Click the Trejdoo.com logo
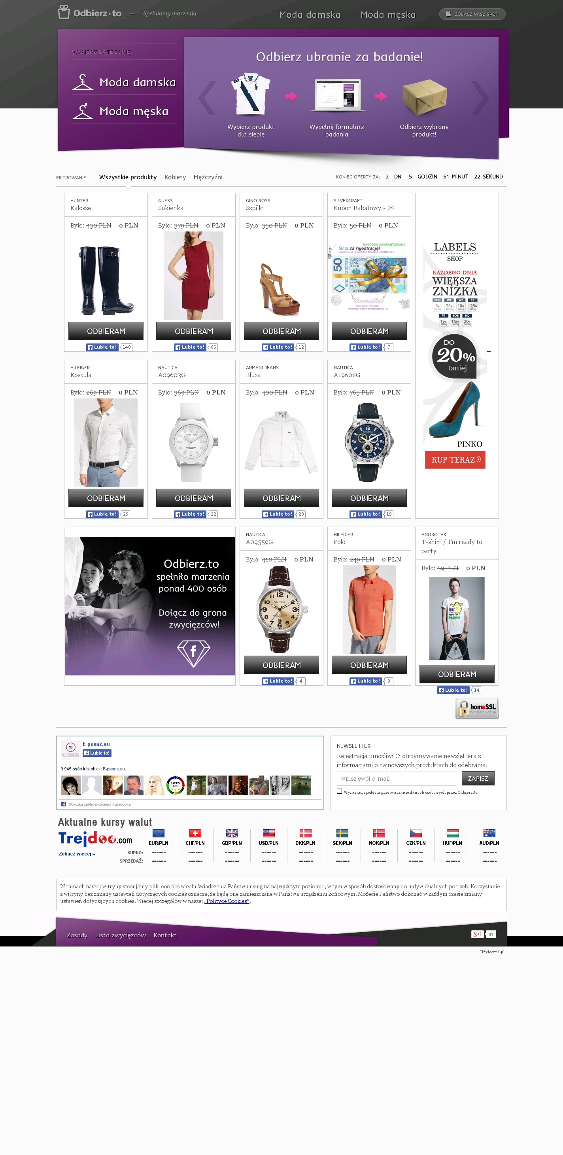This screenshot has height=1155, width=563. (x=95, y=838)
